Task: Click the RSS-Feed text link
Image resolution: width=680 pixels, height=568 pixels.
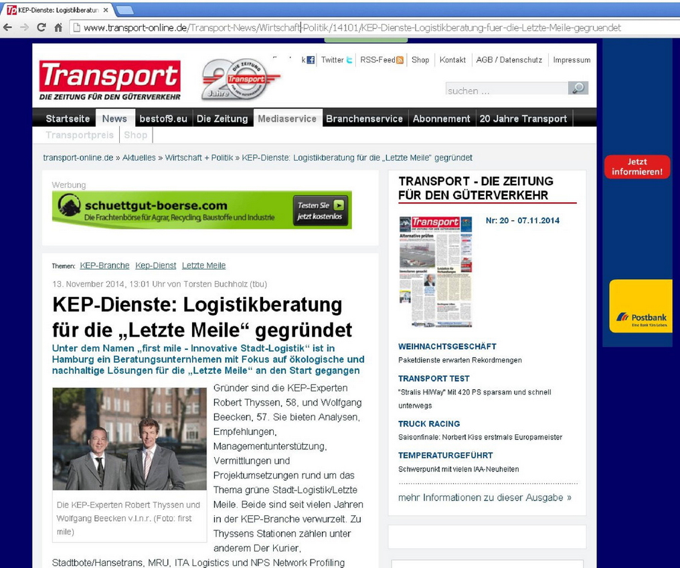Action: tap(377, 60)
